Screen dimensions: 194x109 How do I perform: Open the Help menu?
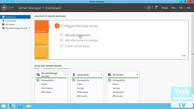click(x=188, y=8)
